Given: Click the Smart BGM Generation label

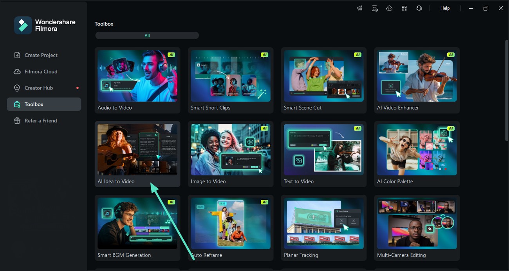Looking at the screenshot, I should pos(124,255).
